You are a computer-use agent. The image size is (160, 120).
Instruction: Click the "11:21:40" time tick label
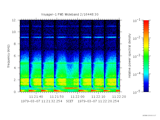(36, 97)
